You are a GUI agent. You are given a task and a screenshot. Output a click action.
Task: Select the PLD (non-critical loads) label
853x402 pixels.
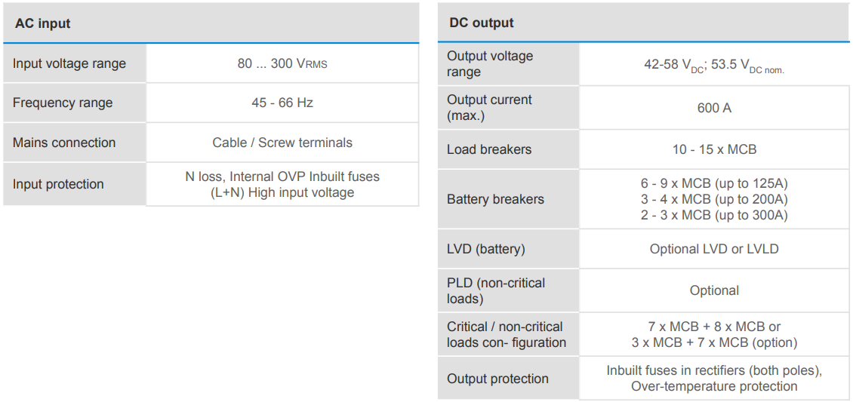point(496,290)
